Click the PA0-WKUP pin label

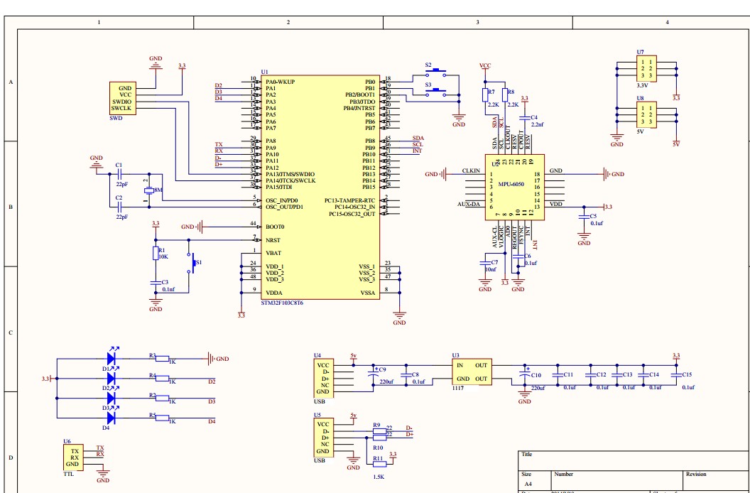(x=281, y=82)
